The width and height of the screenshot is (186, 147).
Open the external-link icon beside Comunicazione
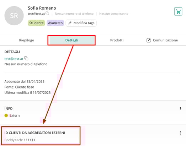[149, 40]
